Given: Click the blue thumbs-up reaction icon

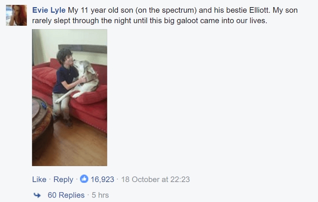Looking at the screenshot, I should point(84,179).
